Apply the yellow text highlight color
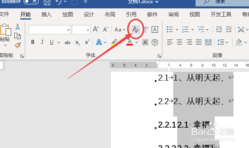This screenshot has height=148, width=249. click(x=114, y=42)
